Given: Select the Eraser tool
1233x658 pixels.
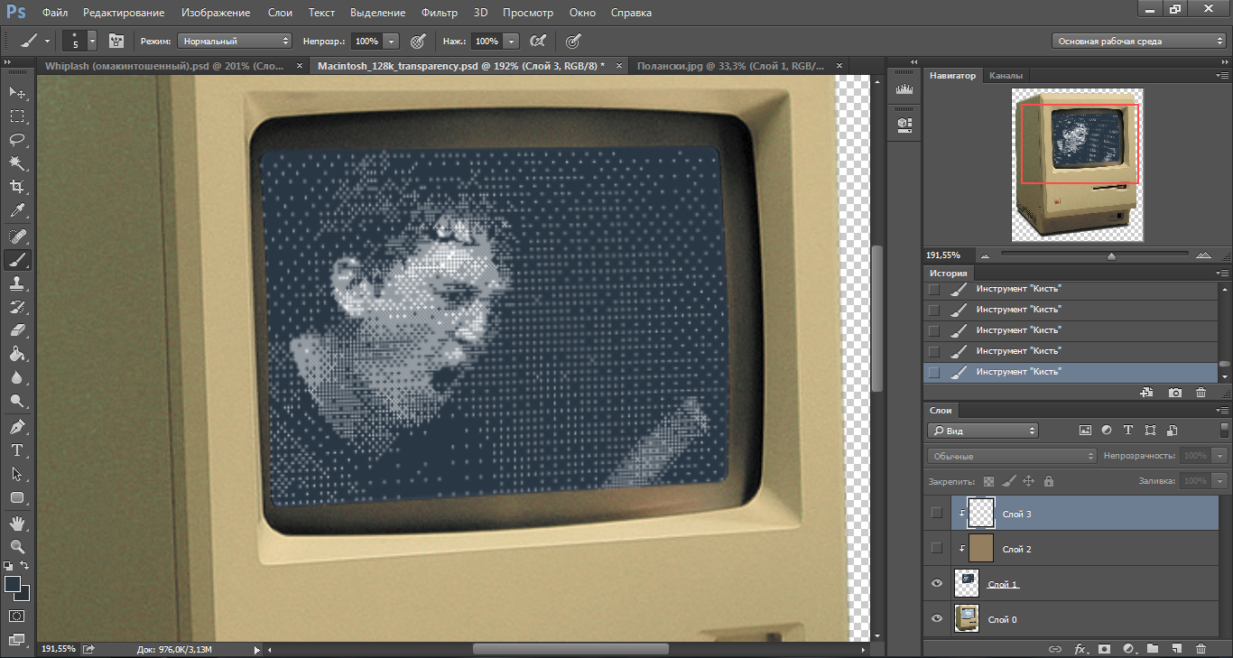Looking at the screenshot, I should point(17,330).
